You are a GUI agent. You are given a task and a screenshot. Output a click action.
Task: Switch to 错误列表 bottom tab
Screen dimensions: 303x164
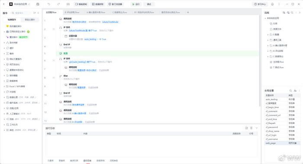point(74,161)
